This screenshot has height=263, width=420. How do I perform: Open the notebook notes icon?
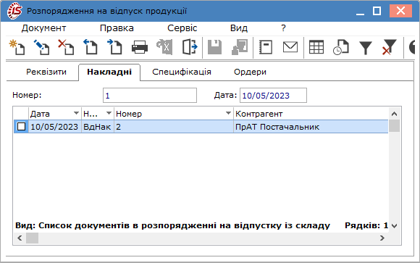pyautogui.click(x=266, y=47)
